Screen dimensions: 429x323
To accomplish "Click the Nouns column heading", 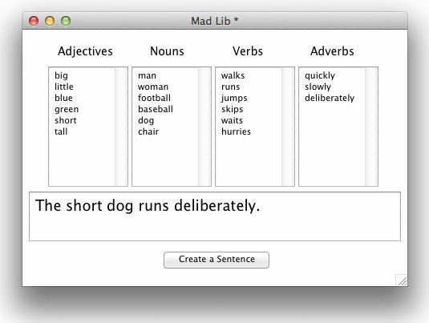I will point(167,51).
